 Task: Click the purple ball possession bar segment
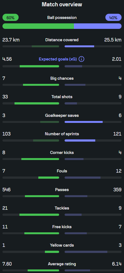(x=98, y=26)
